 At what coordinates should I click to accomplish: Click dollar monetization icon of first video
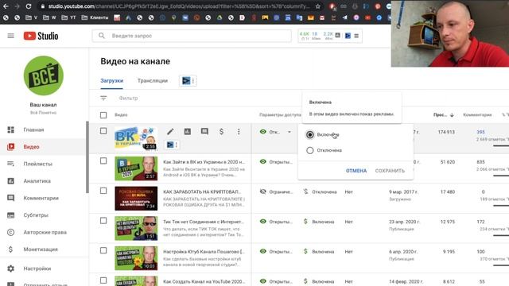[x=221, y=131]
